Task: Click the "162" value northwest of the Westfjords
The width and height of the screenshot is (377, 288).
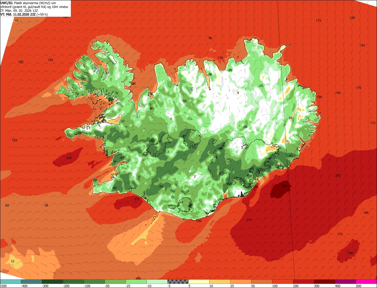Action: point(50,60)
